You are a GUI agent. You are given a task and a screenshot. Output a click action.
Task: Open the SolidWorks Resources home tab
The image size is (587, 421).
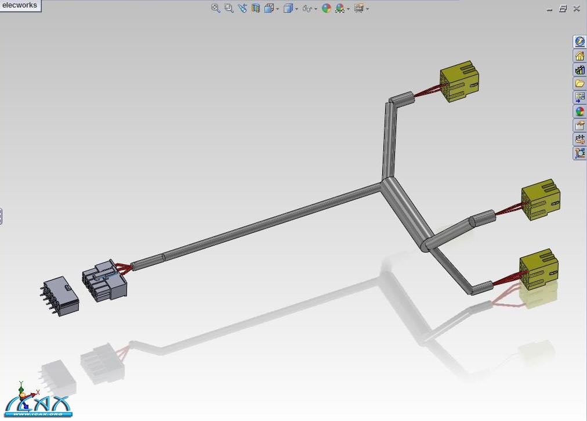(x=579, y=56)
